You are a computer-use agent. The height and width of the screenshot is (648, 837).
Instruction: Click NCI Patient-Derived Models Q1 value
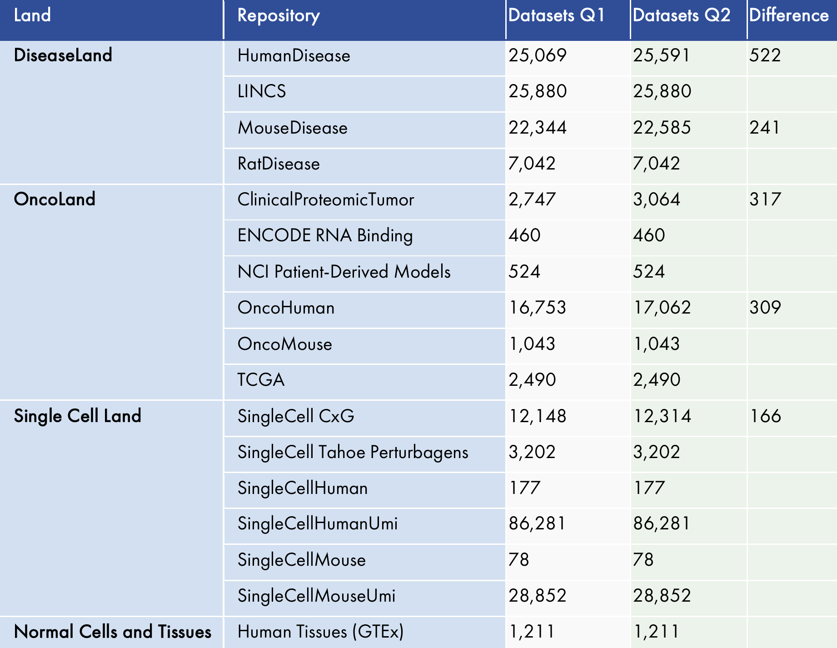coord(524,272)
